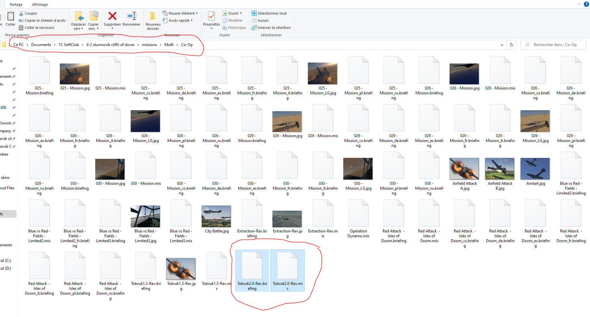Viewport: 590px width, 317px height.
Task: Open the skins item in the navigation pane
Action: 5,178
